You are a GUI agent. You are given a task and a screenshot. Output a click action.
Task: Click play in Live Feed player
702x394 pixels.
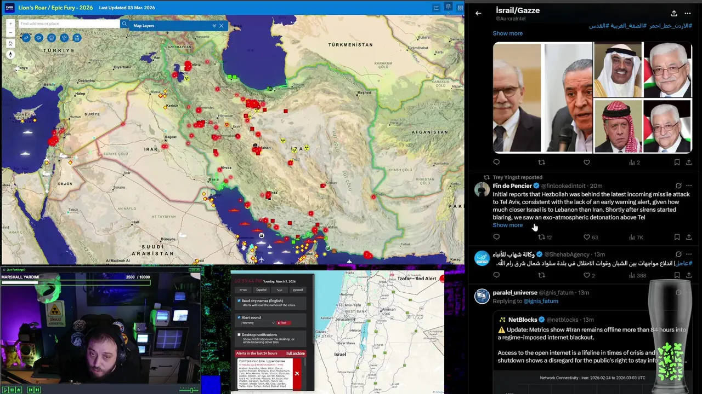click(5, 390)
